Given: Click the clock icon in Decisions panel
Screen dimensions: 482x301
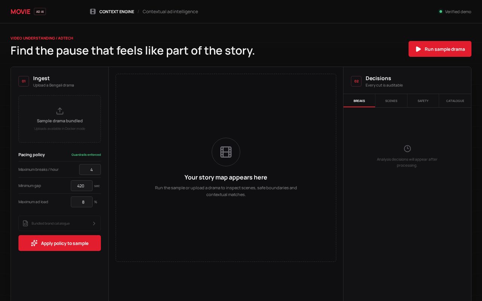Looking at the screenshot, I should (x=407, y=149).
